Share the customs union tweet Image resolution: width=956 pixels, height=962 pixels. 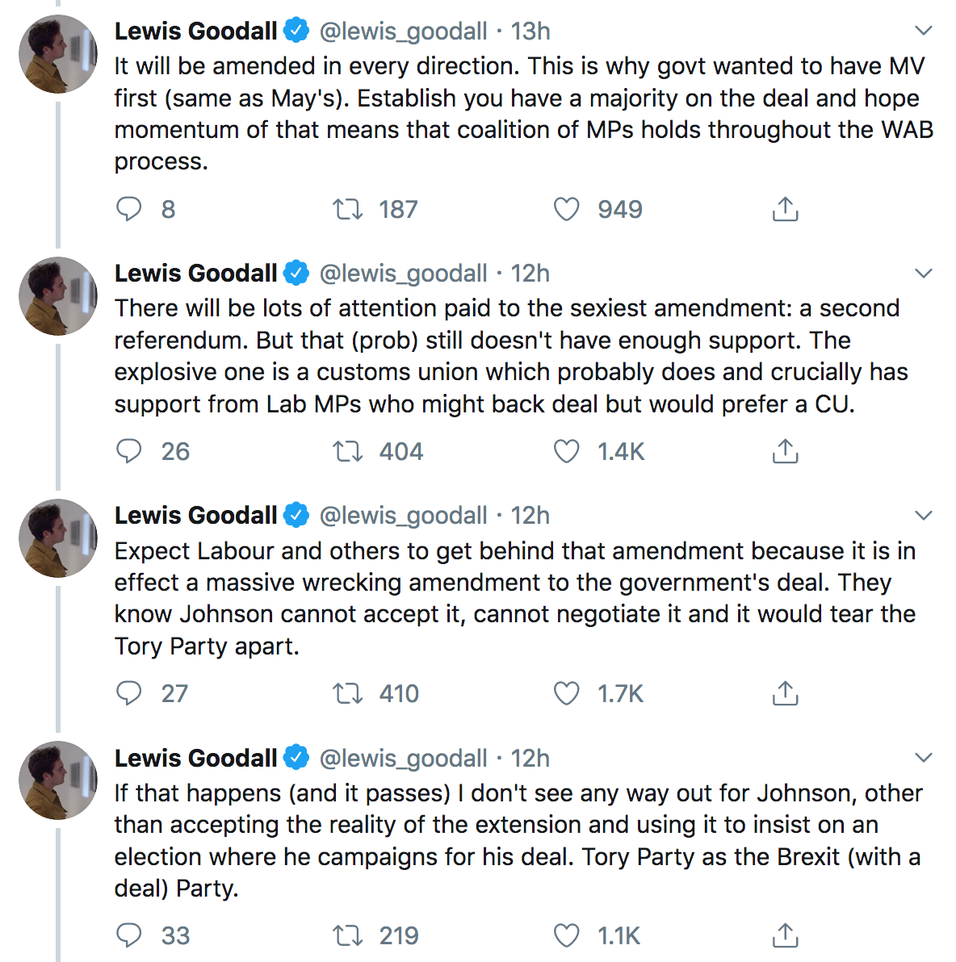785,451
